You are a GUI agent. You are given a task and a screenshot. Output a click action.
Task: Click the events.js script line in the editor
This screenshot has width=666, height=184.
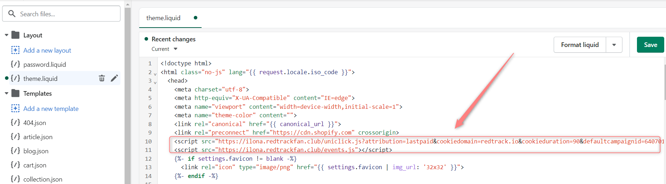[x=283, y=150]
